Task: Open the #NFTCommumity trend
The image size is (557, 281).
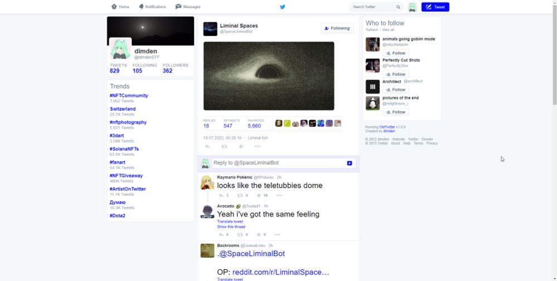Action: tap(129, 96)
